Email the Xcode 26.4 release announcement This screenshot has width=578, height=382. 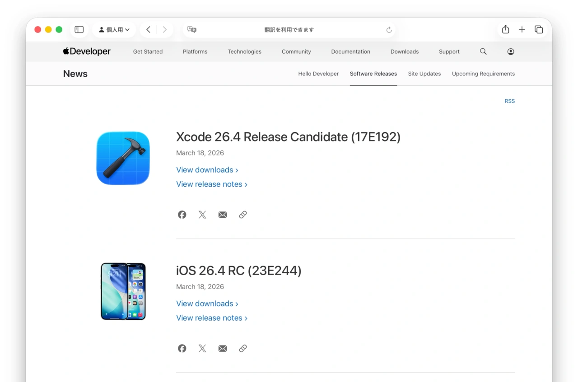click(223, 214)
